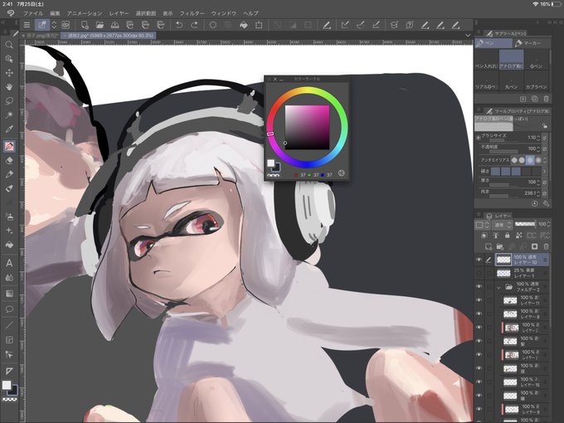Open the フィルター menu
564x423 pixels.
192,13
